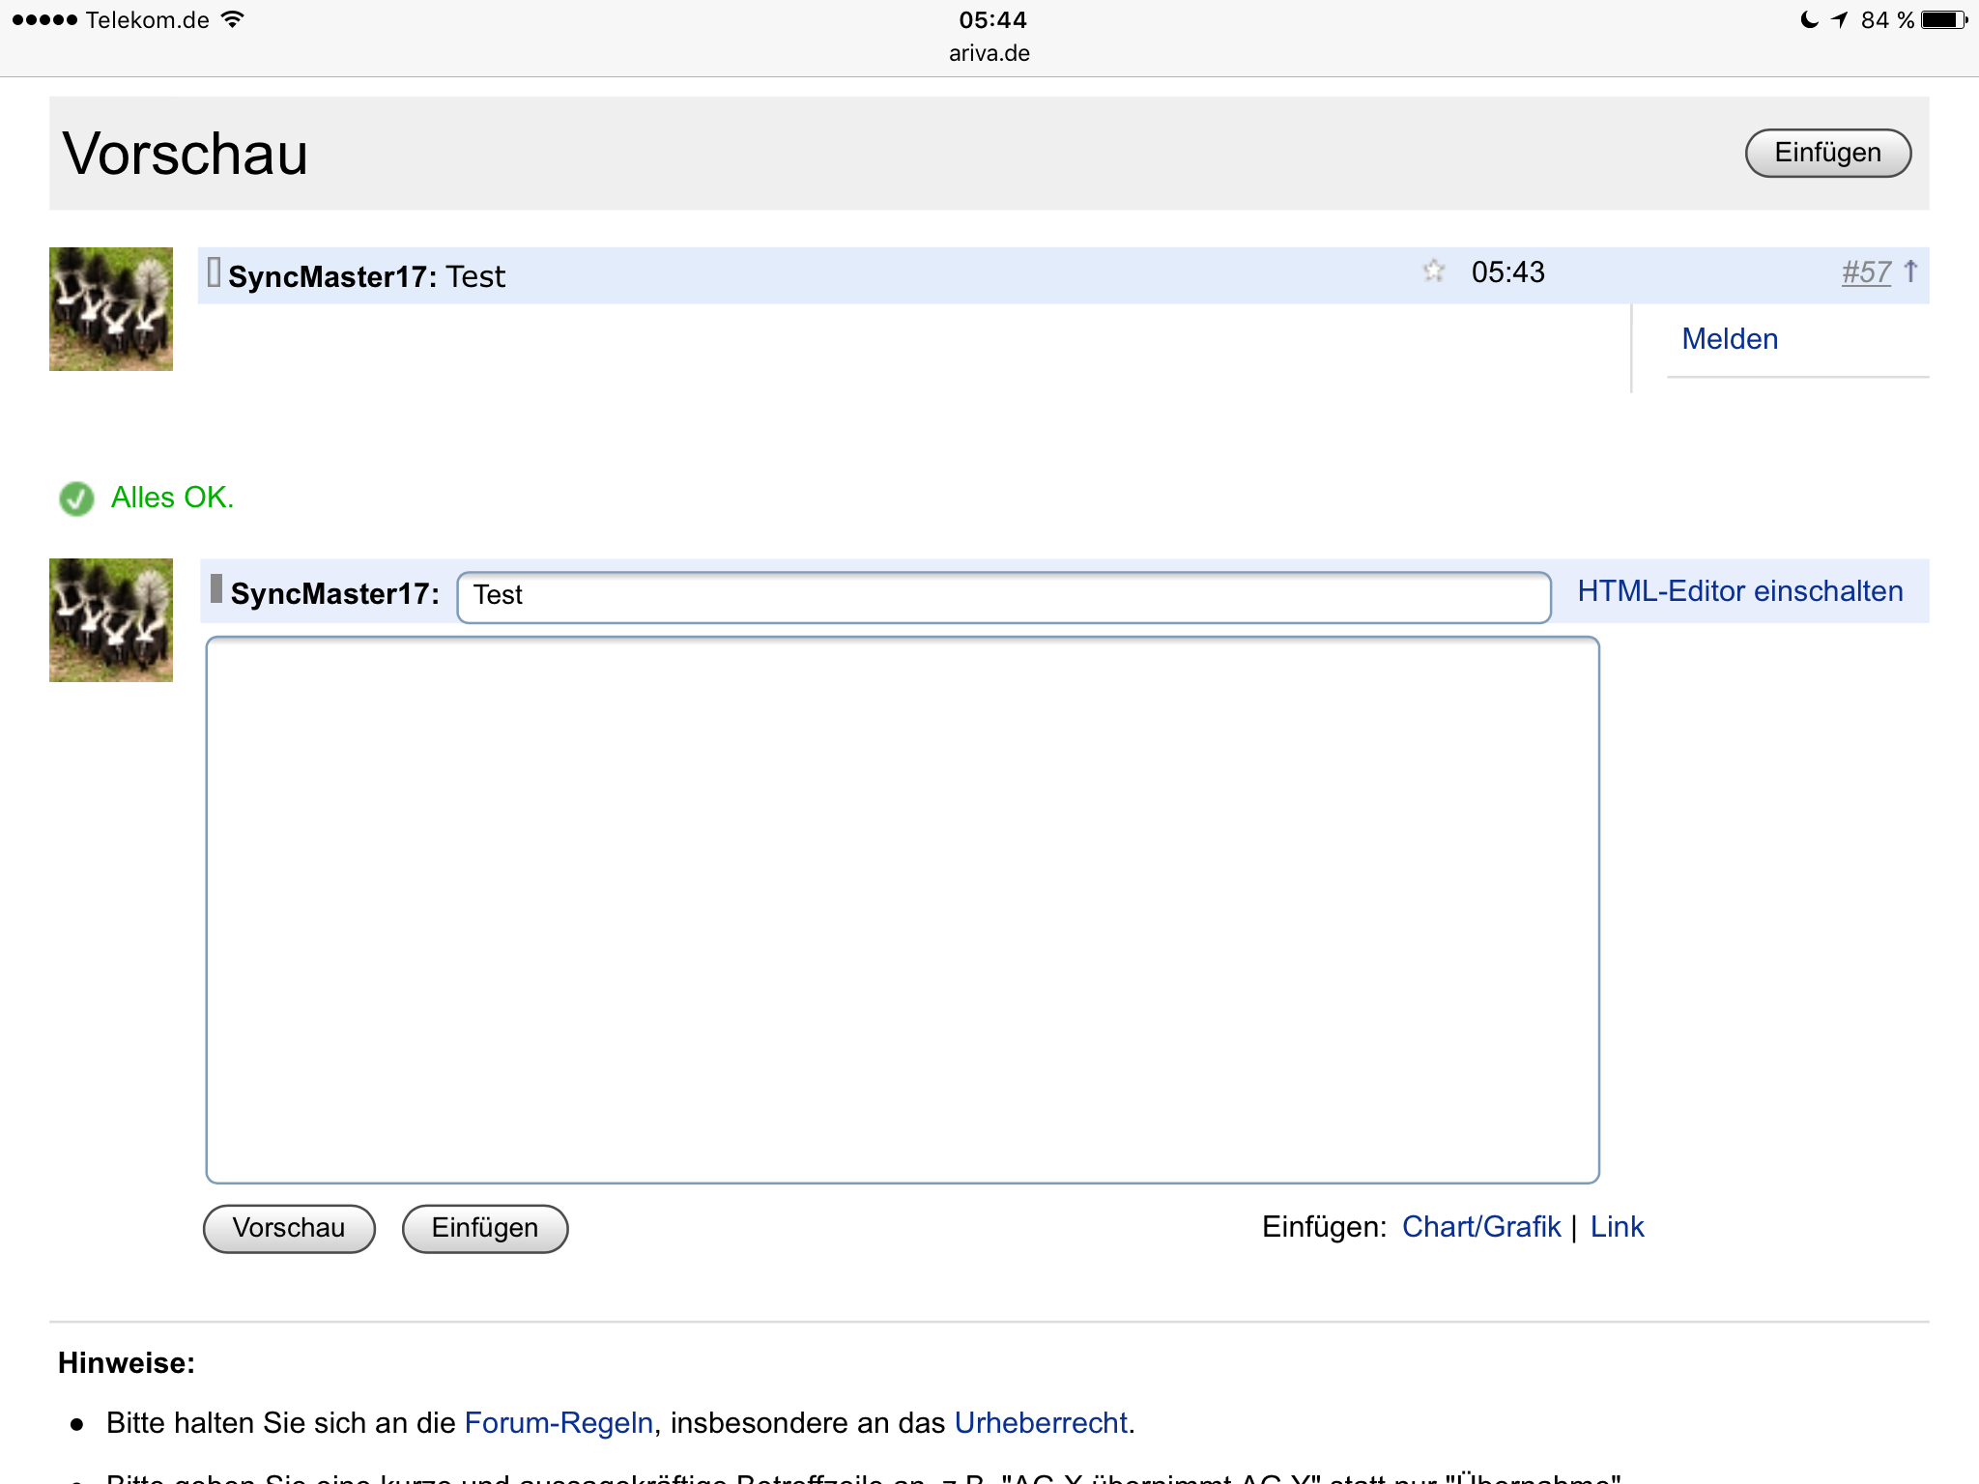This screenshot has width=1979, height=1484.
Task: Tap the battery icon in the status bar
Action: pos(1943,19)
